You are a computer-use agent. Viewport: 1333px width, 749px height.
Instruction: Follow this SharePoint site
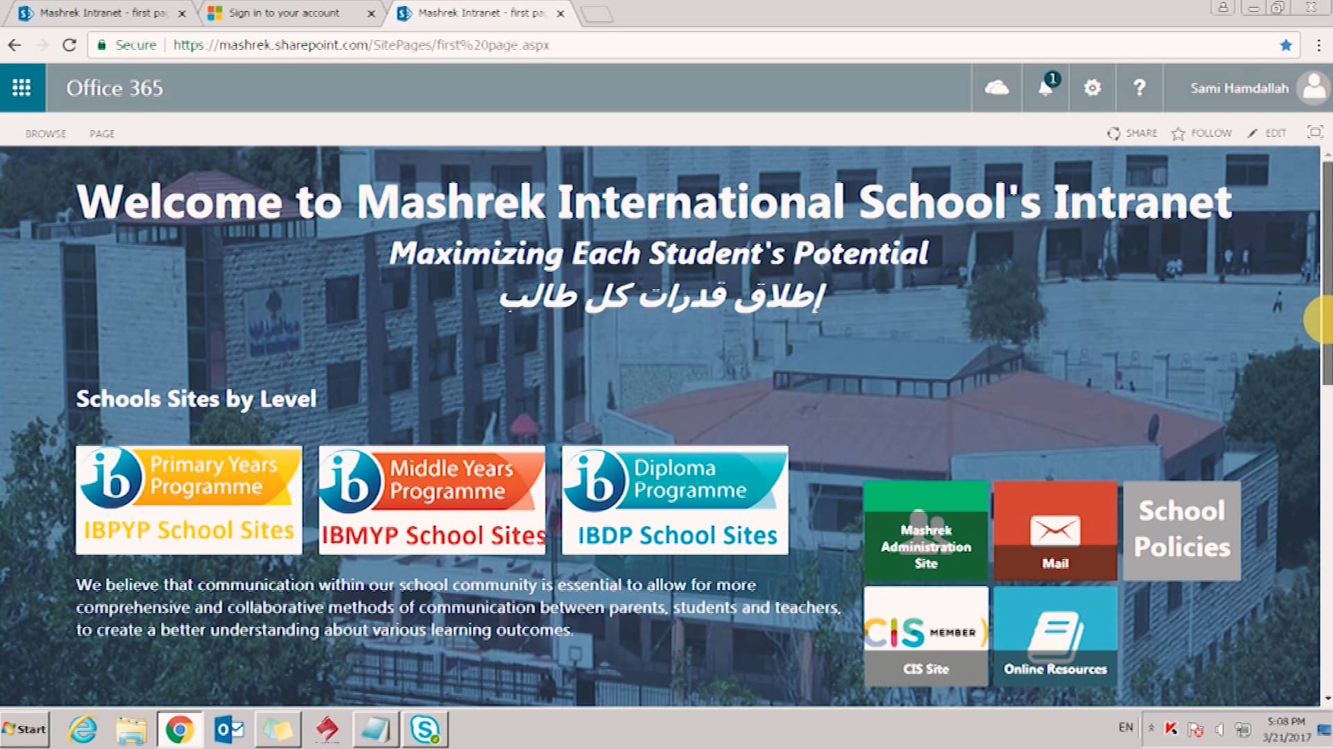1202,132
